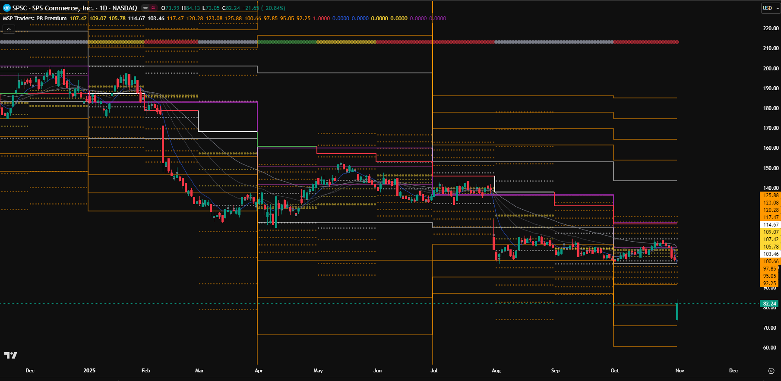Click the NASDAQ exchange label

point(125,8)
